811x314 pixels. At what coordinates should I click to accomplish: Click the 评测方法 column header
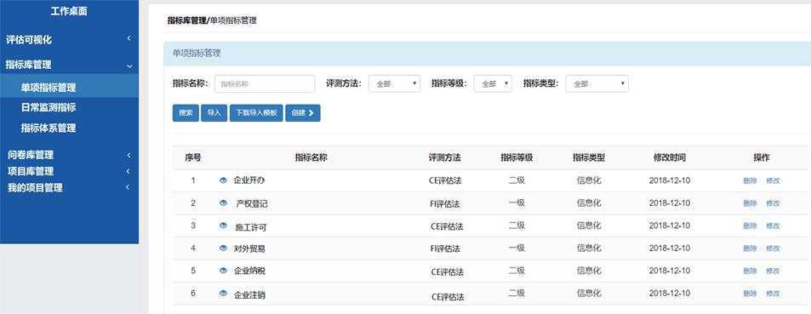[445, 157]
